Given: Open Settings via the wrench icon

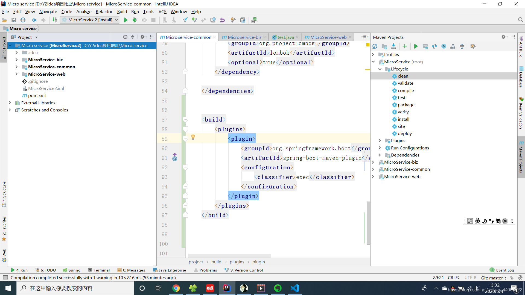Looking at the screenshot, I should (234, 20).
